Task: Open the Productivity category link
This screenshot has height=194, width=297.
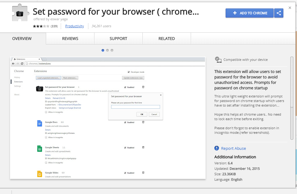Action: tap(74, 26)
